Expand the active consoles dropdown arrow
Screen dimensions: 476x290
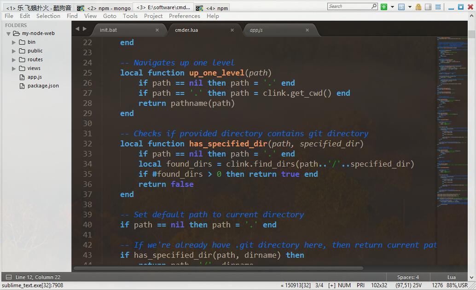[410, 7]
